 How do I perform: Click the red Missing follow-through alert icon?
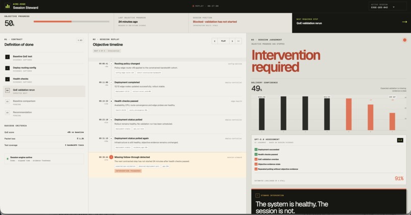pos(111,157)
